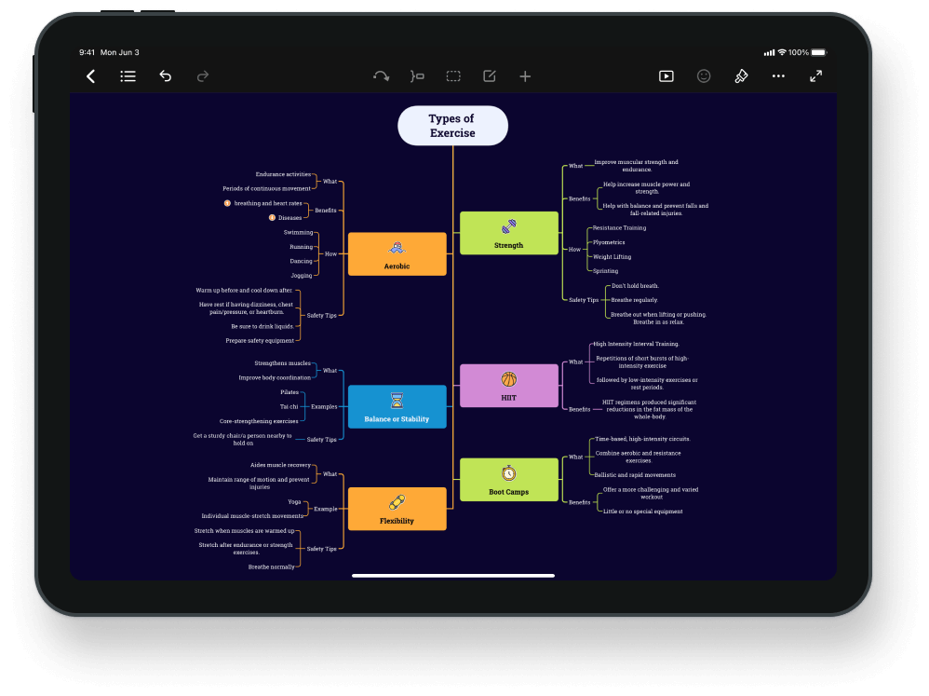929x696 pixels.
Task: Select the Types of Exercise central topic
Action: click(x=452, y=126)
